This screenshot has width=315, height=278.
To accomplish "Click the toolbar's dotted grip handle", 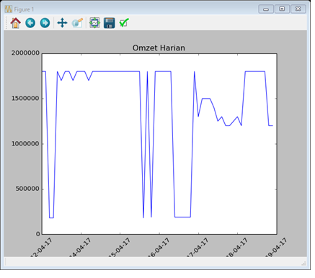I will coord(6,23).
